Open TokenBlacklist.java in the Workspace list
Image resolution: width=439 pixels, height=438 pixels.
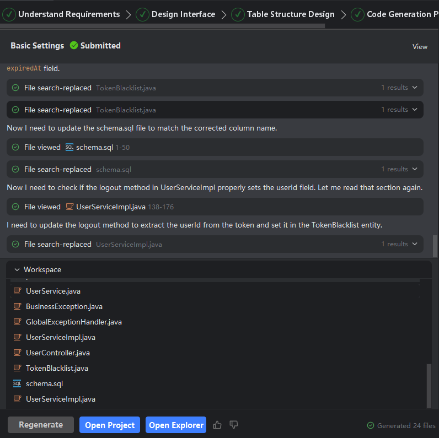(x=57, y=368)
